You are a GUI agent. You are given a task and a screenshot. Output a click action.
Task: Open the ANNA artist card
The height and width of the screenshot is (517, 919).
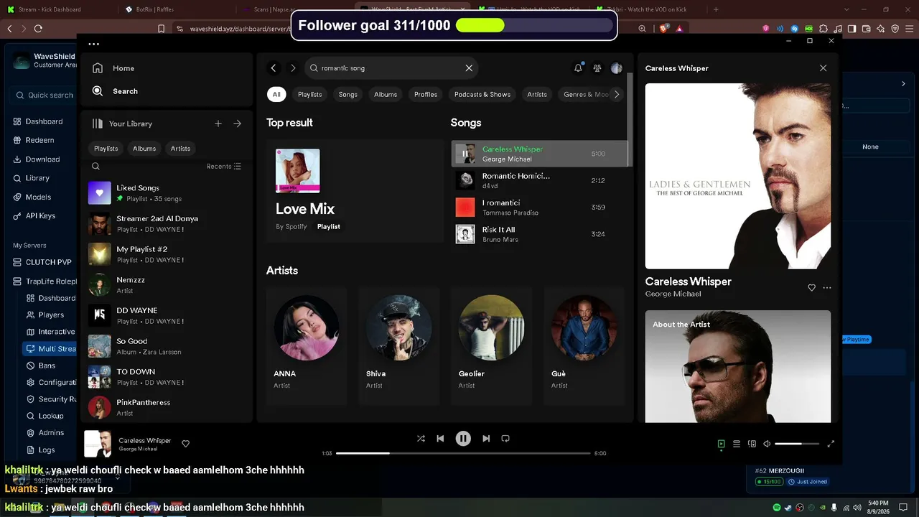click(307, 345)
